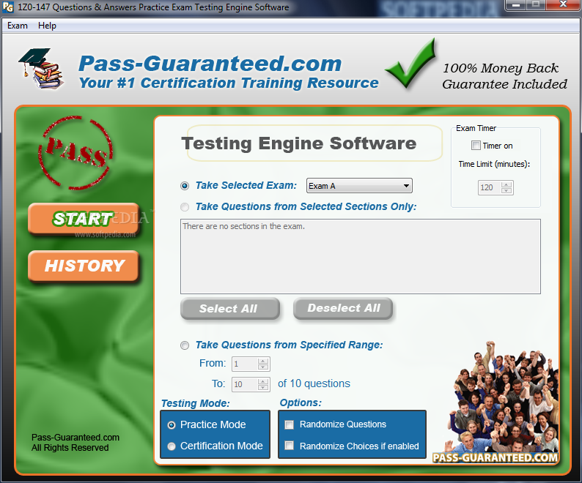Screen dimensions: 582x483
Task: Click the green checkmark graphic
Action: point(411,64)
